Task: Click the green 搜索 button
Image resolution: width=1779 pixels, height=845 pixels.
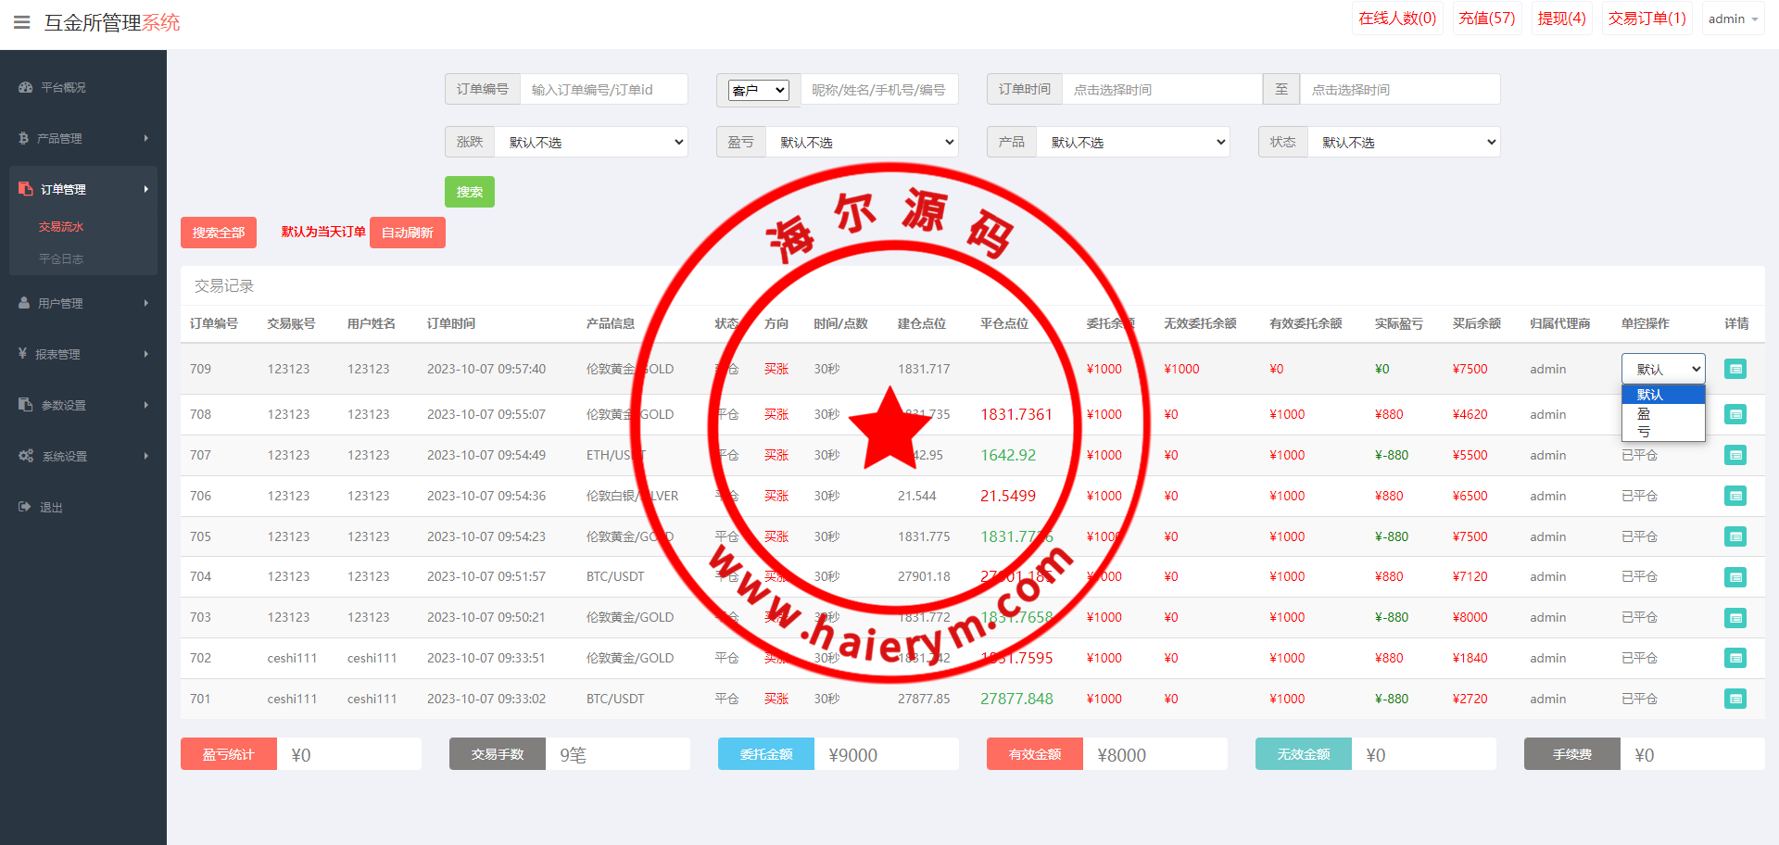Action: pyautogui.click(x=469, y=192)
